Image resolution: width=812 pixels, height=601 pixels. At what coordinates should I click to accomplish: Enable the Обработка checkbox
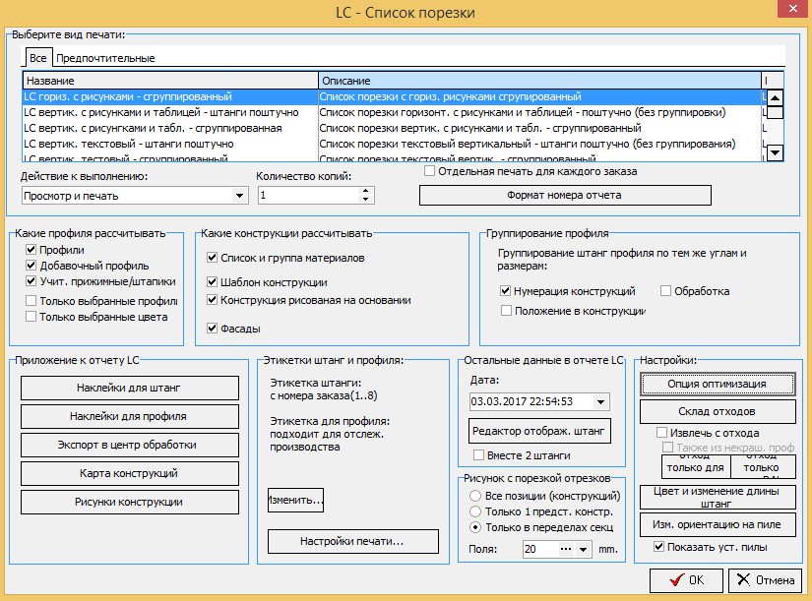[x=666, y=291]
